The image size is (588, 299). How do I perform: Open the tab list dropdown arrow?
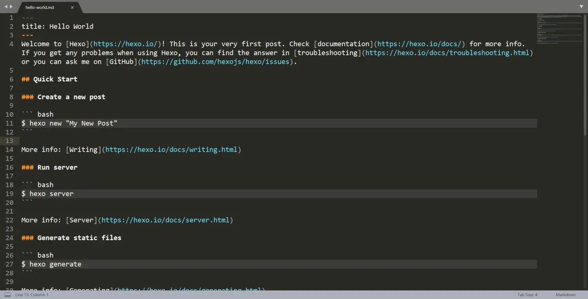(581, 7)
